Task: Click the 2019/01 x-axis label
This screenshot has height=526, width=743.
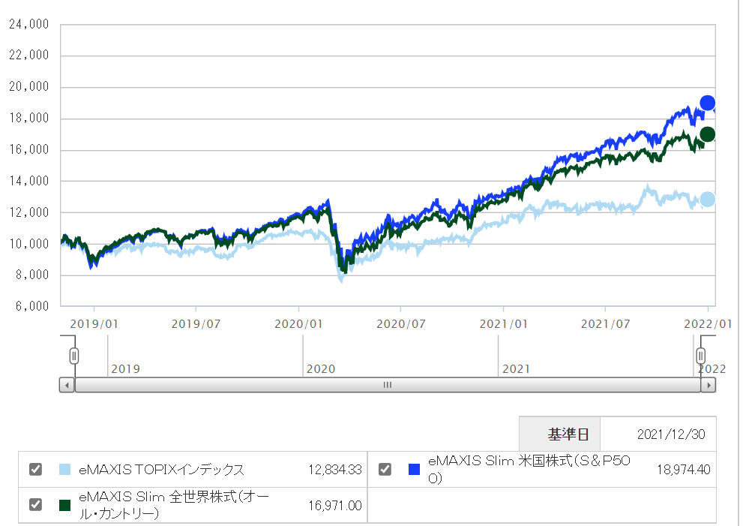Action: click(94, 324)
